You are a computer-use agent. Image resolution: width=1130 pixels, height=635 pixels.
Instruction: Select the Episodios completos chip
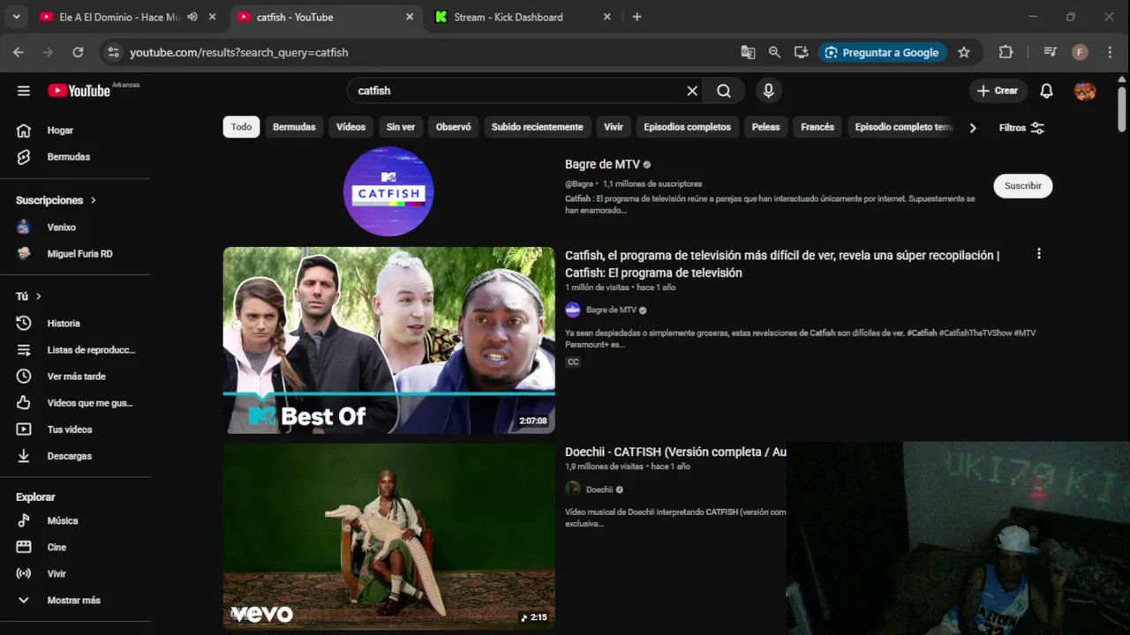click(687, 127)
